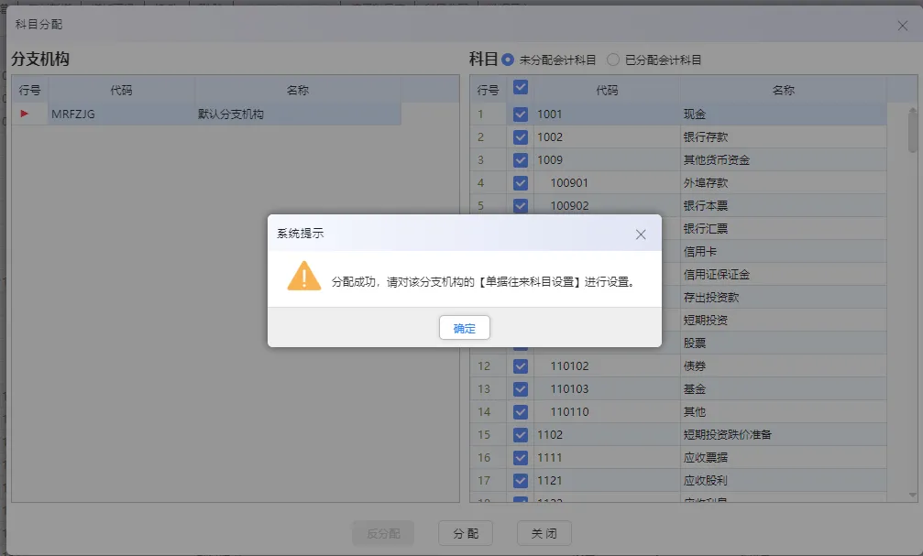The image size is (923, 556).
Task: Select the 其他货币资金 name cell
Action: pos(784,159)
